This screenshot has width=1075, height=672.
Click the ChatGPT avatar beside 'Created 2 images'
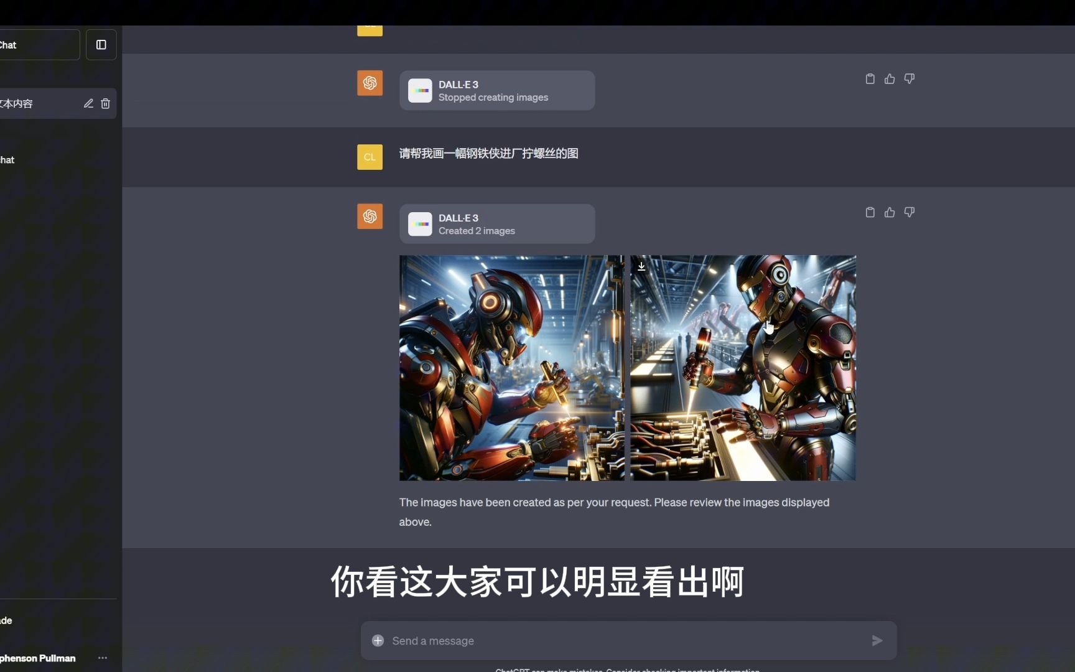click(x=370, y=217)
